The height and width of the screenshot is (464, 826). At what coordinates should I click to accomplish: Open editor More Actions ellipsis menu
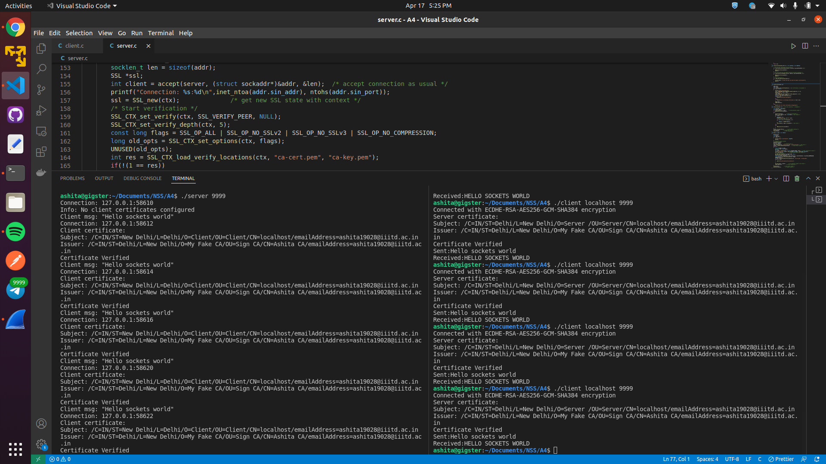pos(816,46)
